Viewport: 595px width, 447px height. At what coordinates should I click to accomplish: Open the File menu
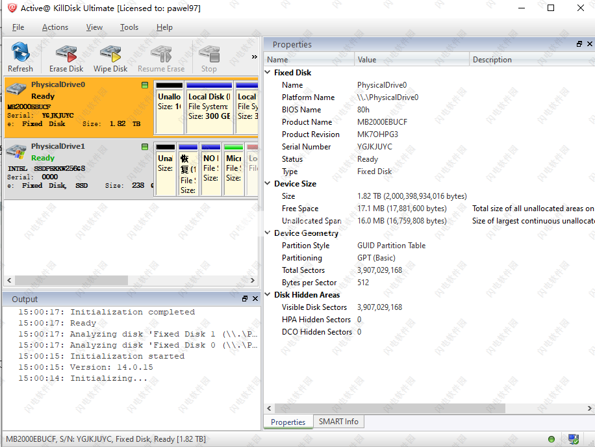click(x=18, y=27)
